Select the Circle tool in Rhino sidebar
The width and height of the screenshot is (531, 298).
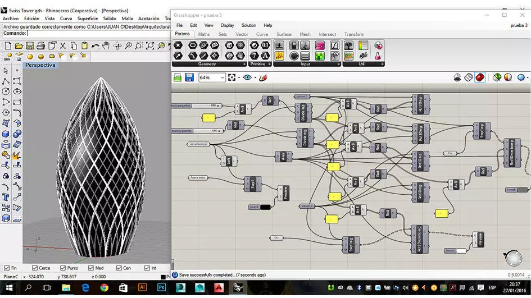[x=6, y=91]
